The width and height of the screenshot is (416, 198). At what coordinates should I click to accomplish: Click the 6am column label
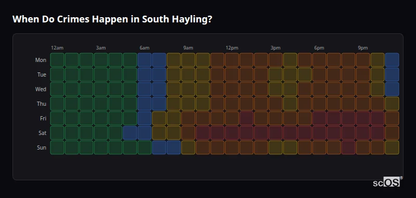click(145, 48)
